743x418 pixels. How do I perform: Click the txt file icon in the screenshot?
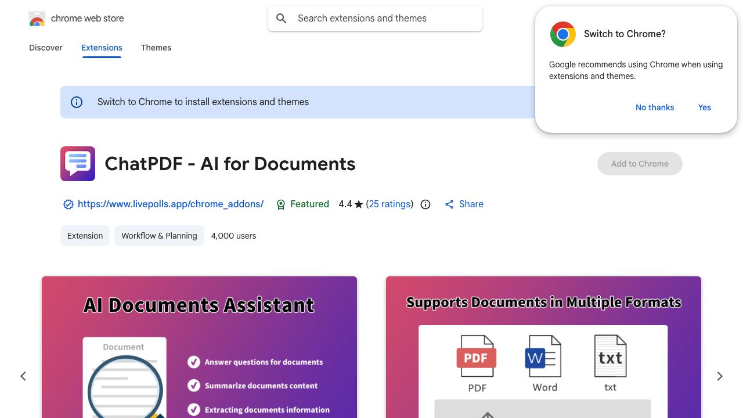[x=611, y=356]
